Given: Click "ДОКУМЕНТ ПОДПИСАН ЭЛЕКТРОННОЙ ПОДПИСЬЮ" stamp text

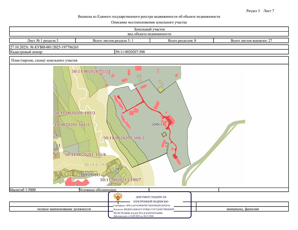Looking at the screenshot, I should (151, 198).
